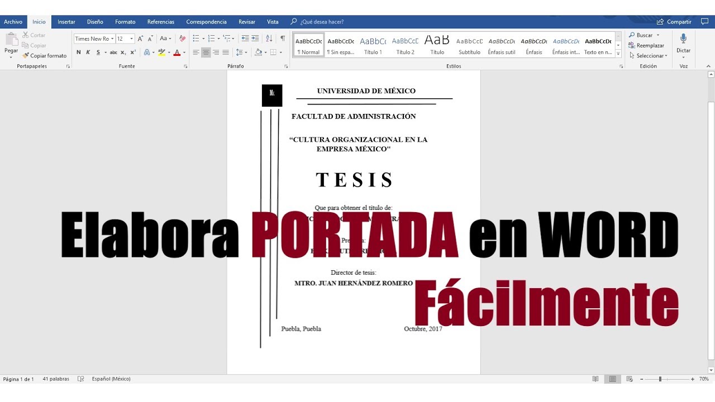Click the subscript X₂ icon

pos(123,52)
